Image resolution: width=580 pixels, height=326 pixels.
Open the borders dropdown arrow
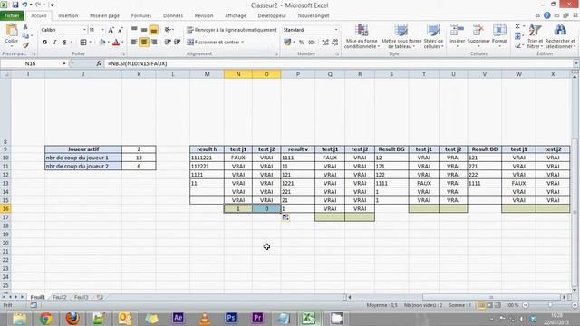pyautogui.click(x=91, y=43)
